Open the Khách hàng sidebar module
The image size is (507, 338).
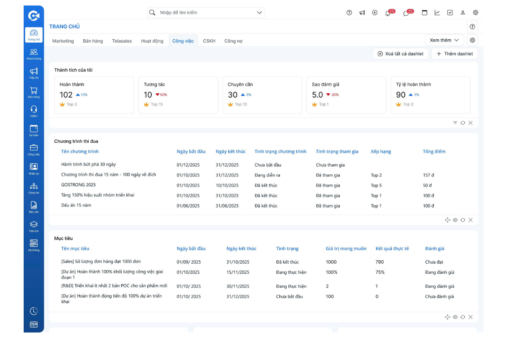tap(34, 54)
